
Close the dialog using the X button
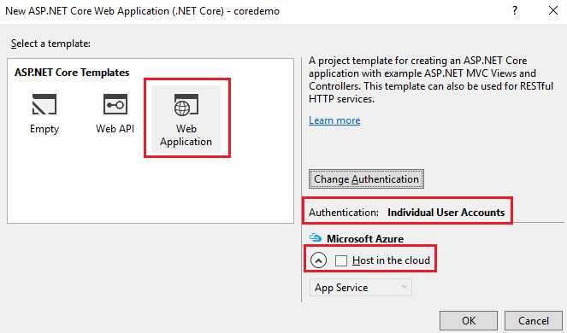(553, 10)
